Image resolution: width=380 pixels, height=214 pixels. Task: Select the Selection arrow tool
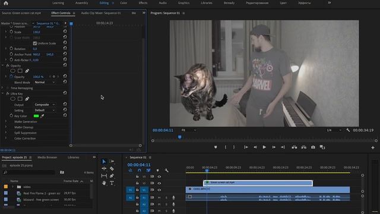104,161
